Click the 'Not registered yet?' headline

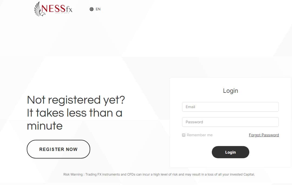tap(76, 100)
